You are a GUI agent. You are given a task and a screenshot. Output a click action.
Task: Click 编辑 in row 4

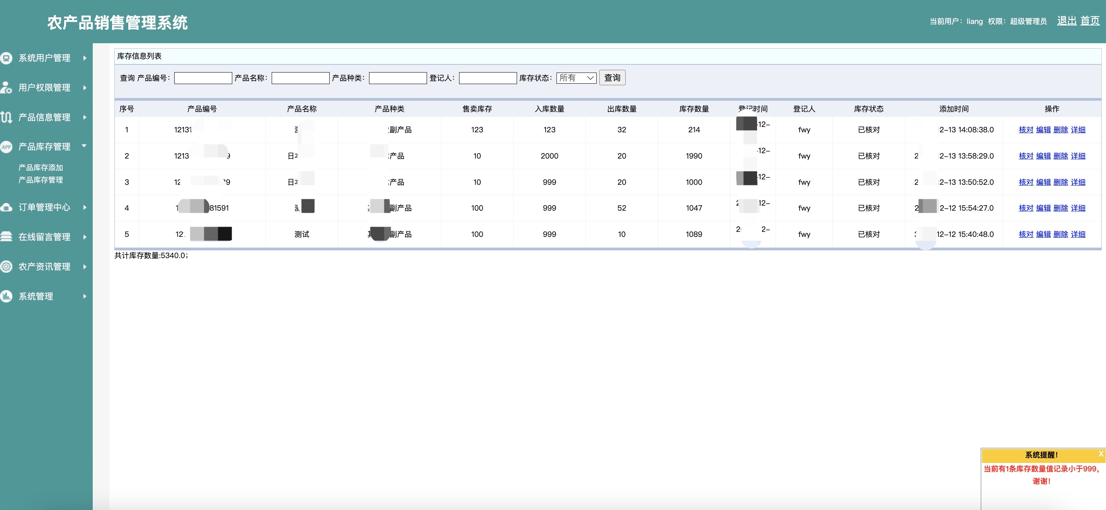coord(1043,208)
